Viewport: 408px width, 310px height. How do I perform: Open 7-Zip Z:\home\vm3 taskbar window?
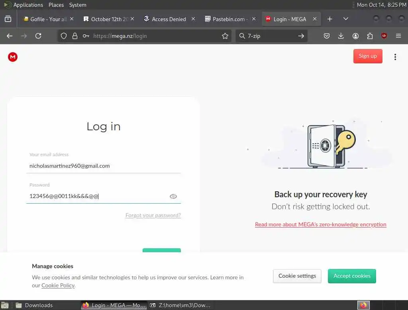(180, 305)
